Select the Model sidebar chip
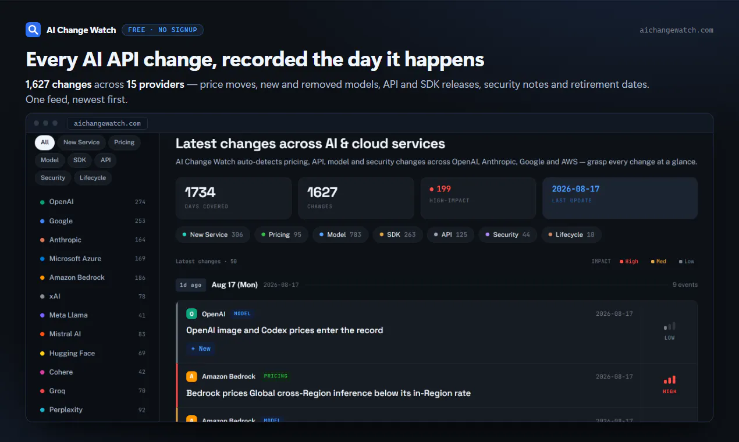 point(50,160)
